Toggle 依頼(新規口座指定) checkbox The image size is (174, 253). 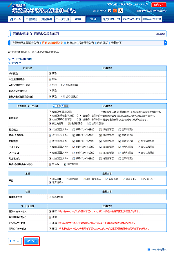[x=50, y=120]
